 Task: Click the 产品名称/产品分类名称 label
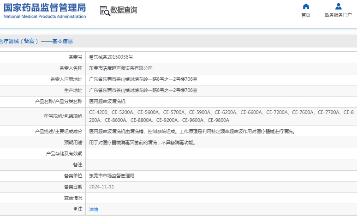tap(59, 102)
